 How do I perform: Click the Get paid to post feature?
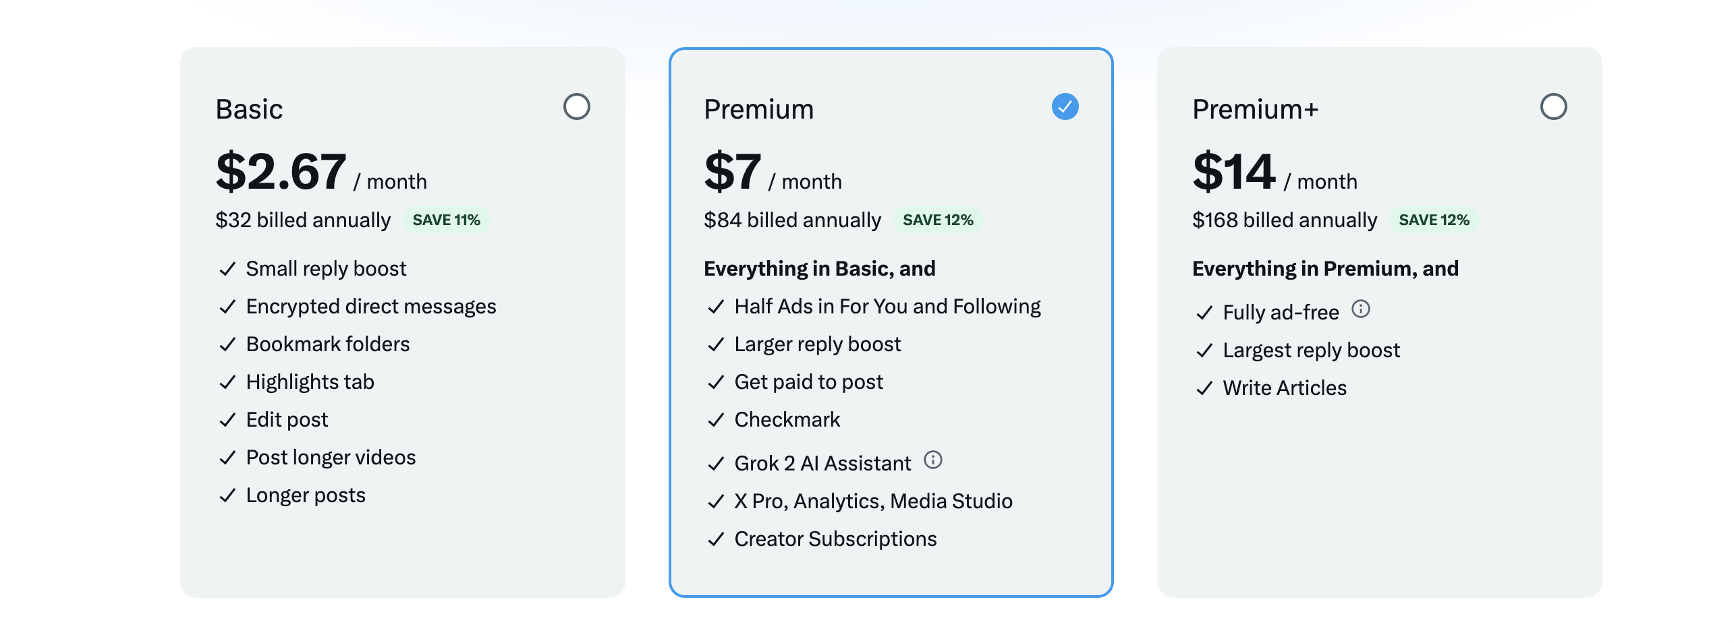pyautogui.click(x=808, y=381)
